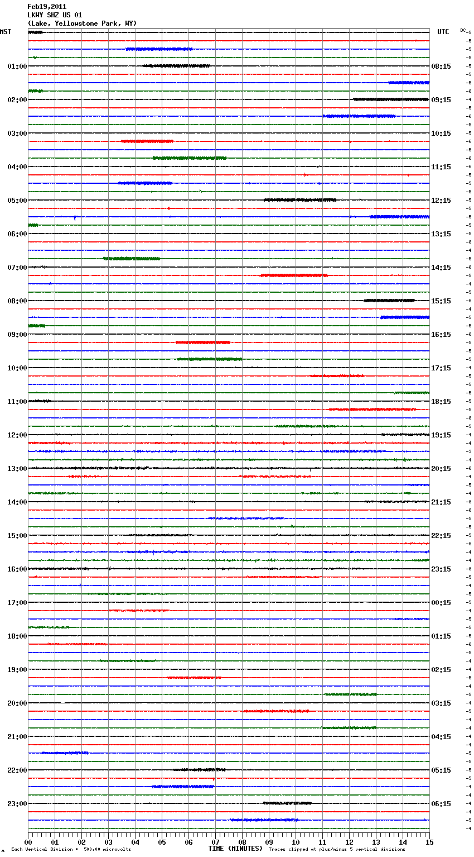Click the UTC time label '17:15'

[x=441, y=368]
